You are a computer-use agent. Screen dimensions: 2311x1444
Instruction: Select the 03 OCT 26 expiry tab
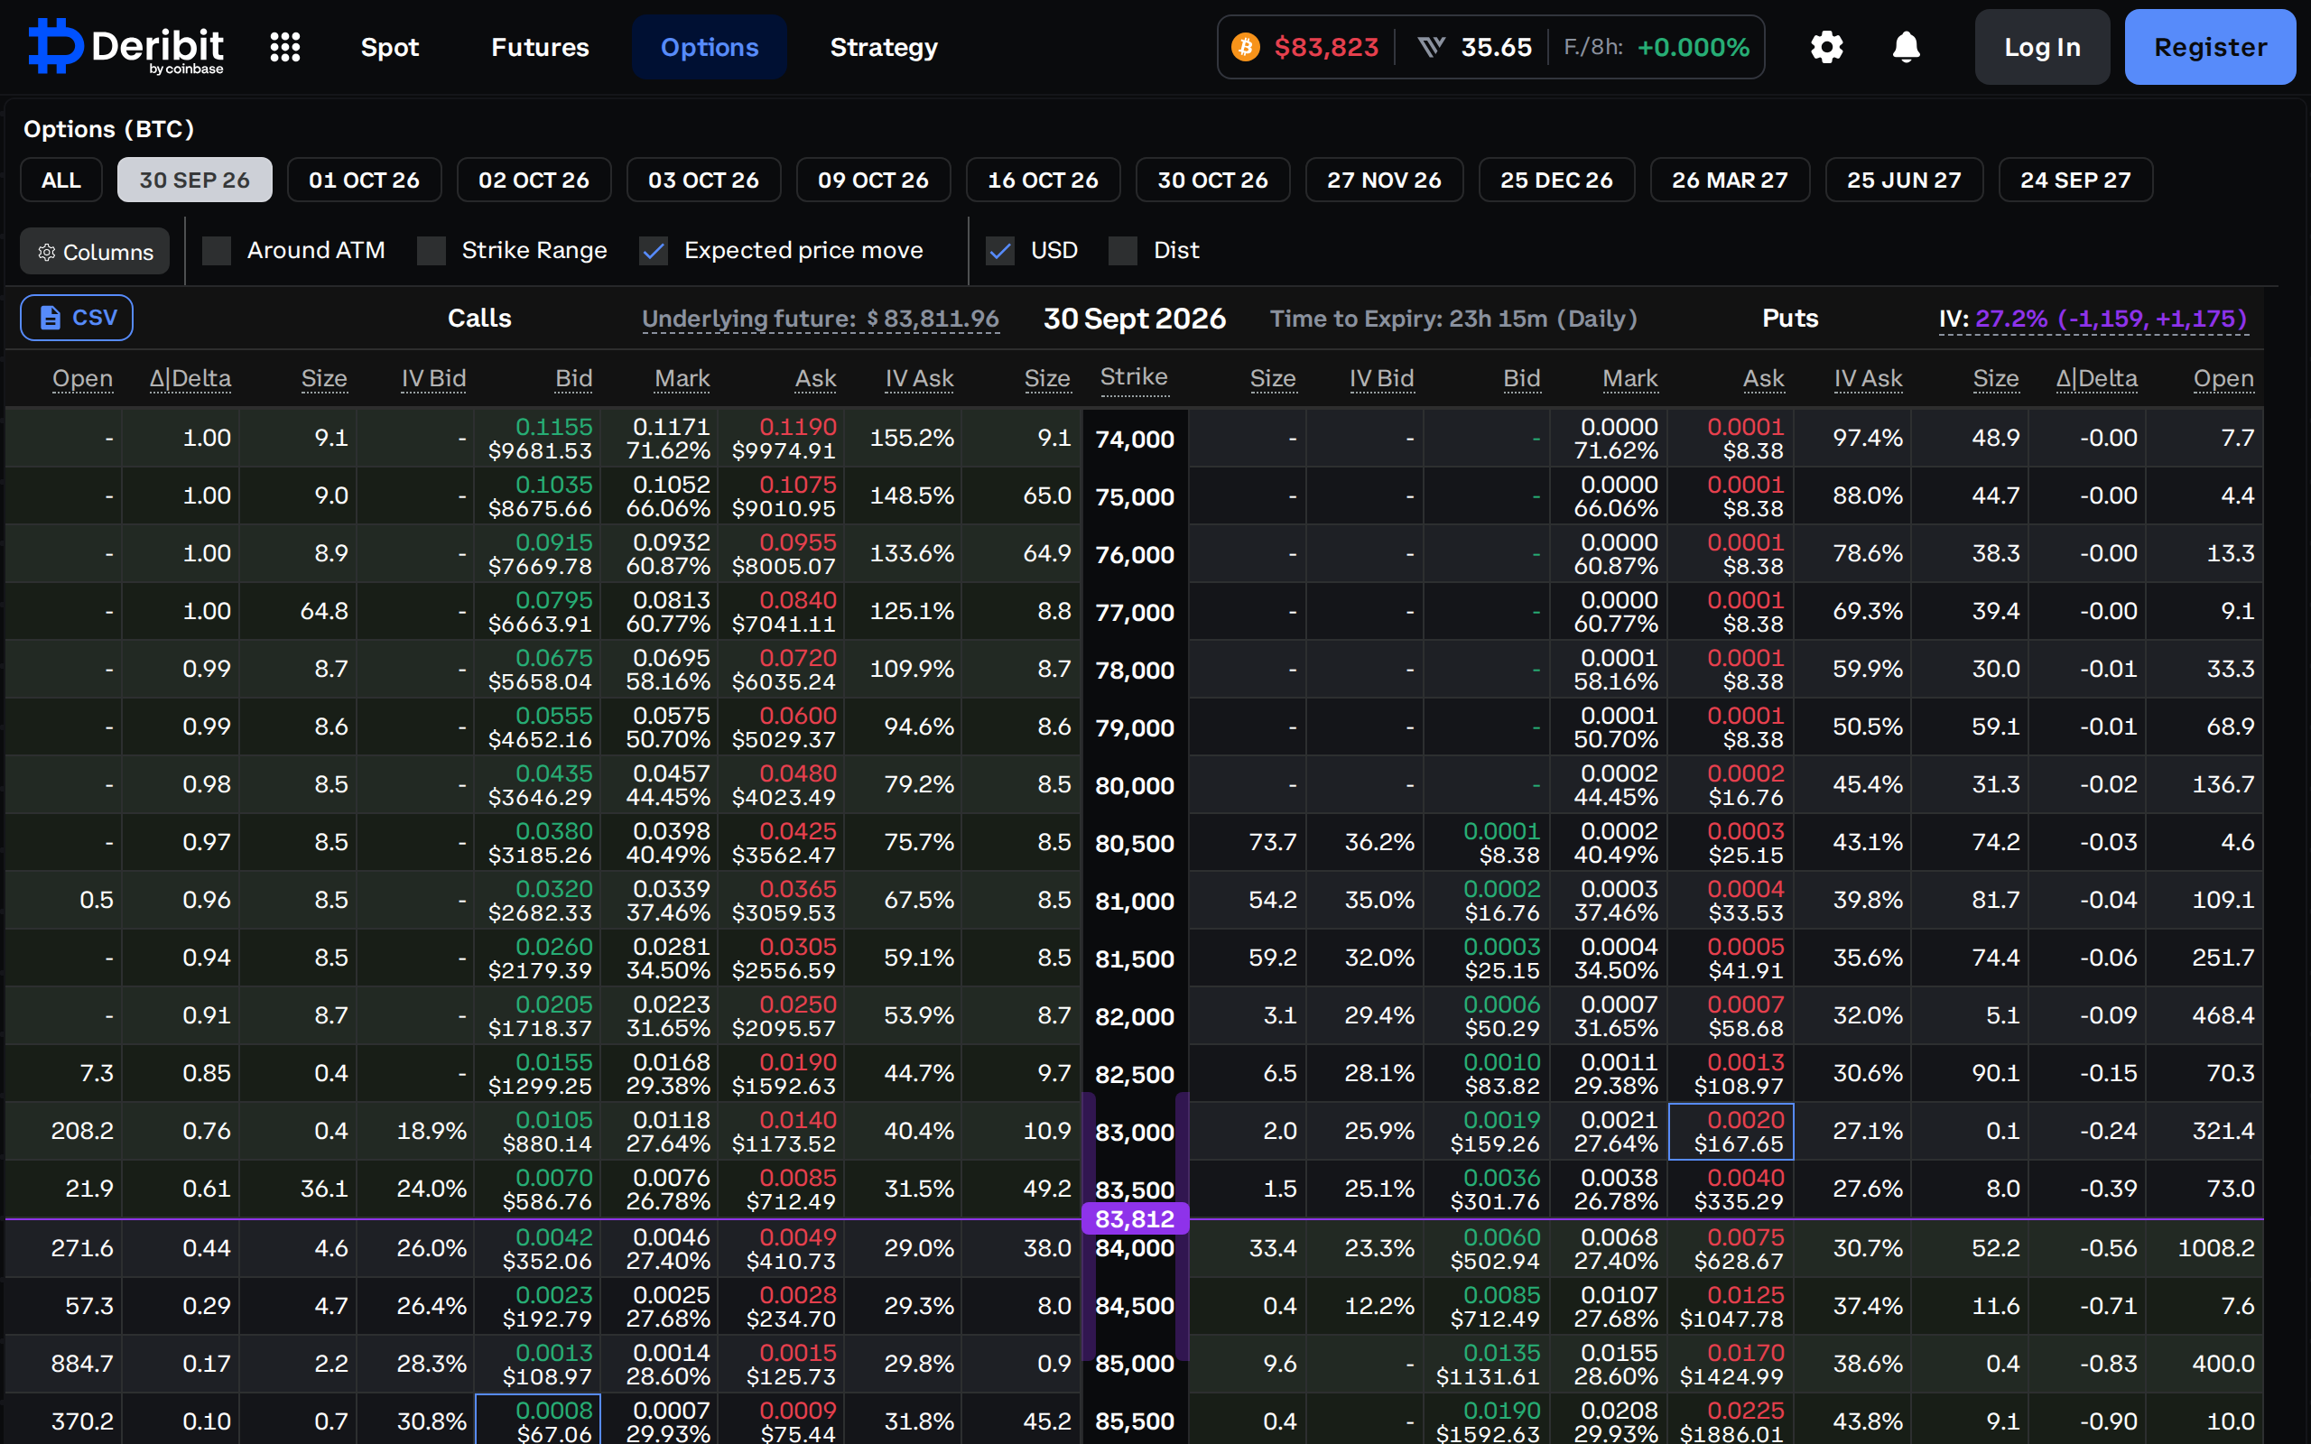click(704, 180)
